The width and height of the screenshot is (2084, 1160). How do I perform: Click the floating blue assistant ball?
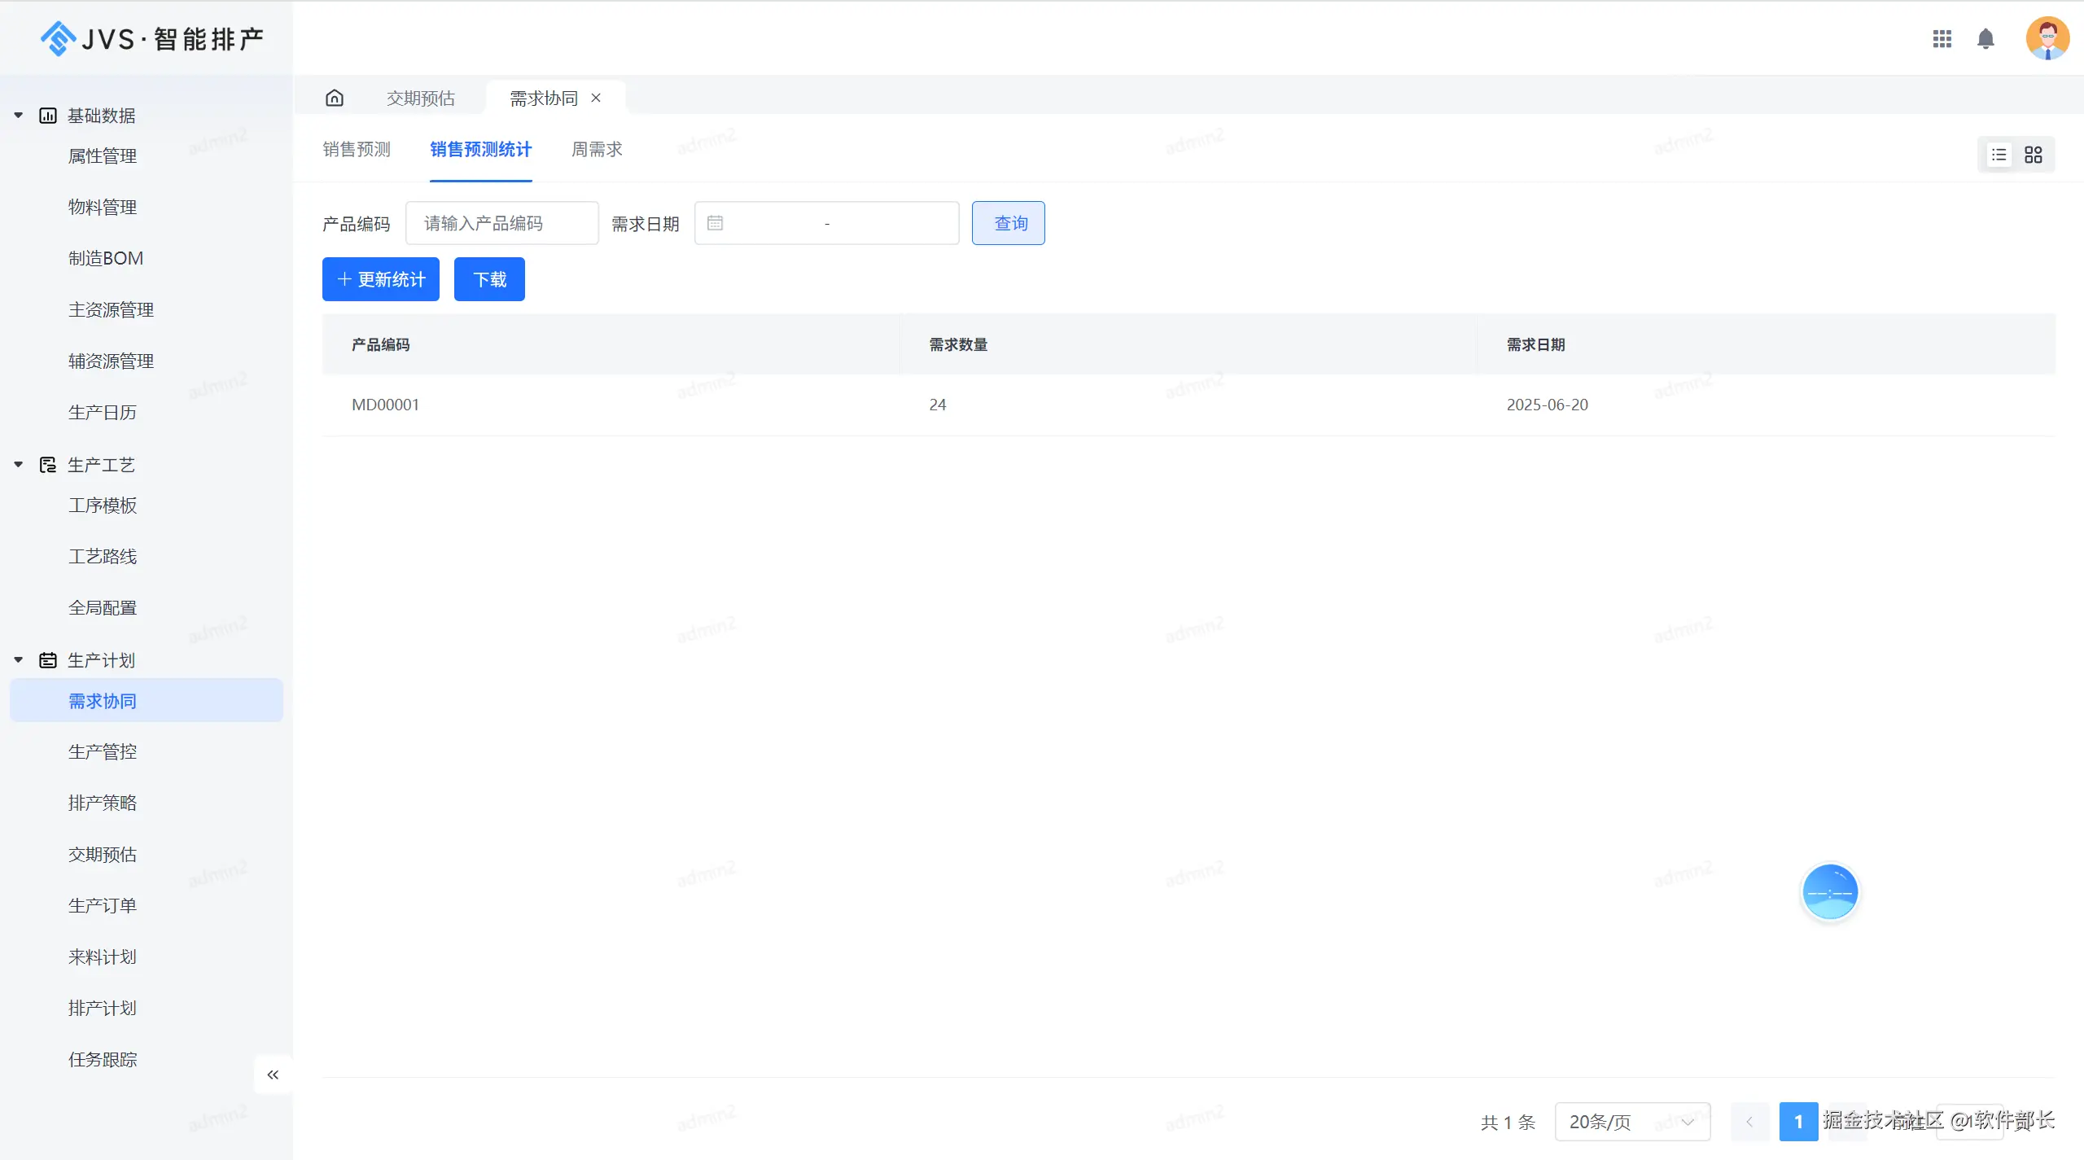point(1829,892)
